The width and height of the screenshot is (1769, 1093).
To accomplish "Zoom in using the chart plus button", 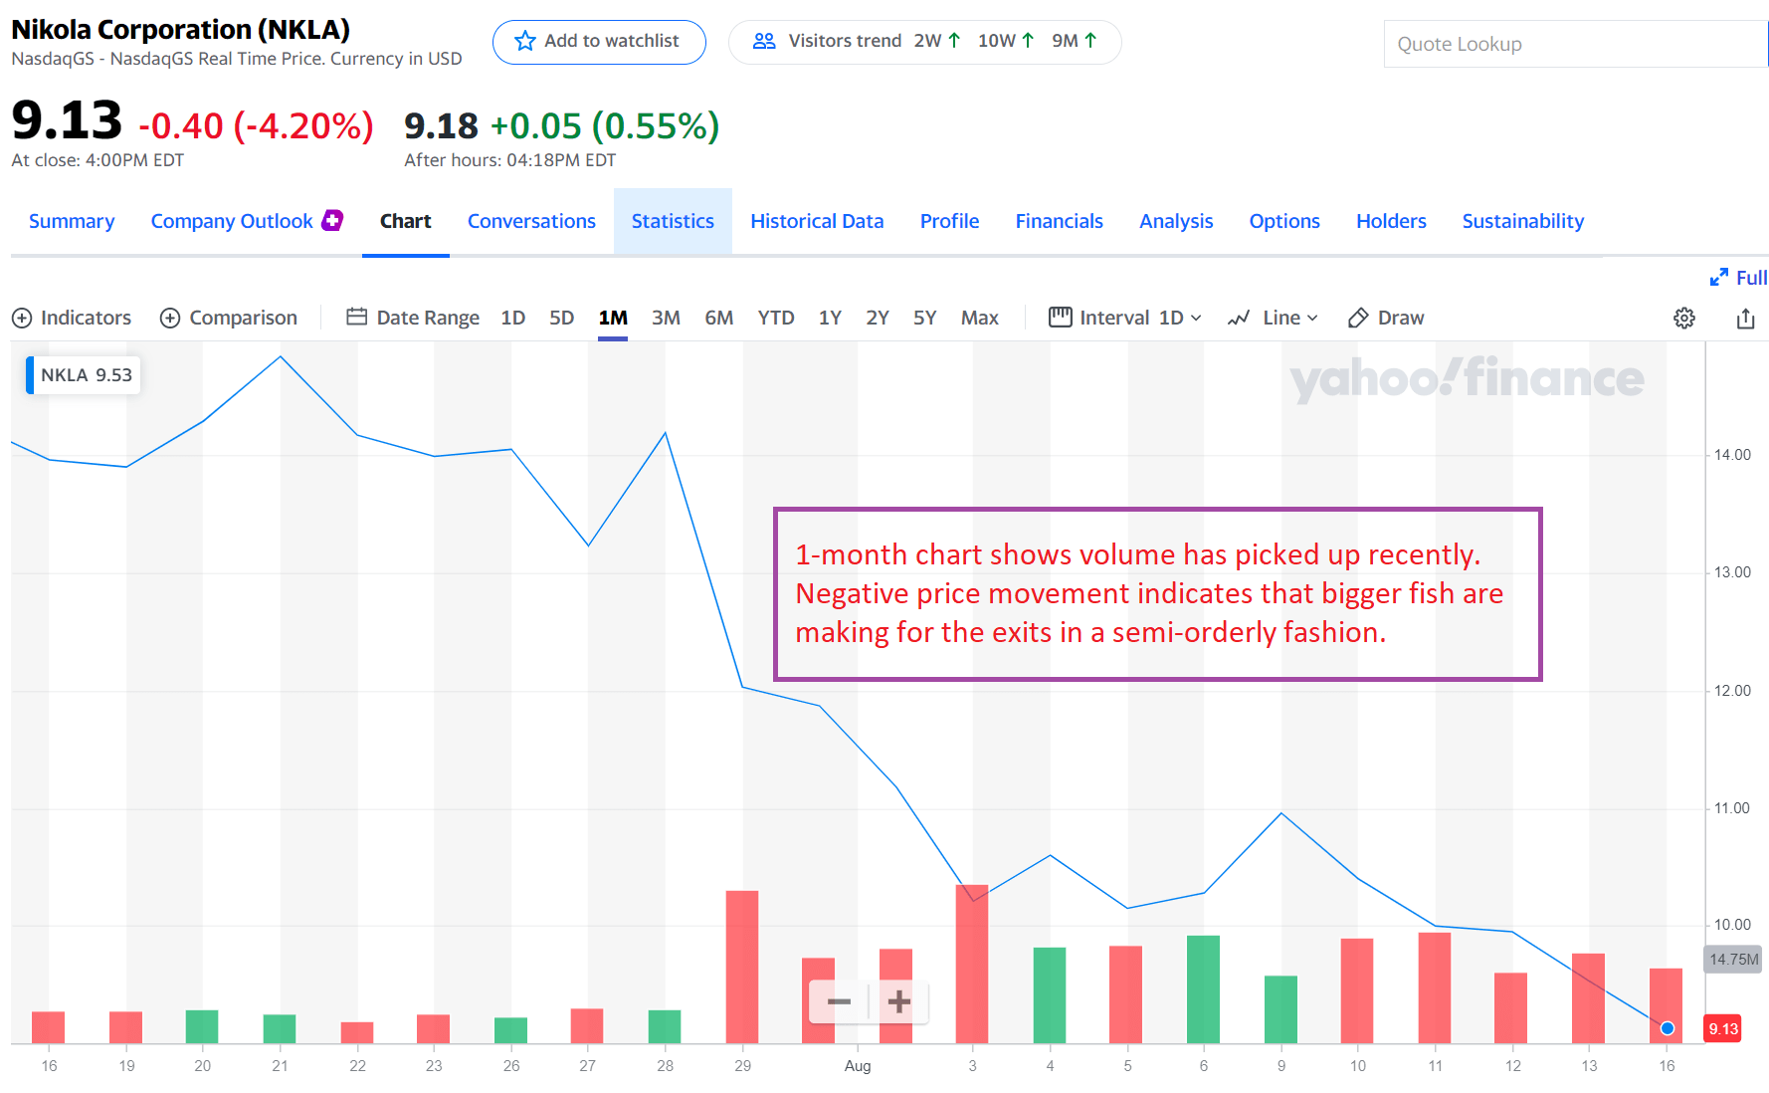I will click(x=896, y=1002).
